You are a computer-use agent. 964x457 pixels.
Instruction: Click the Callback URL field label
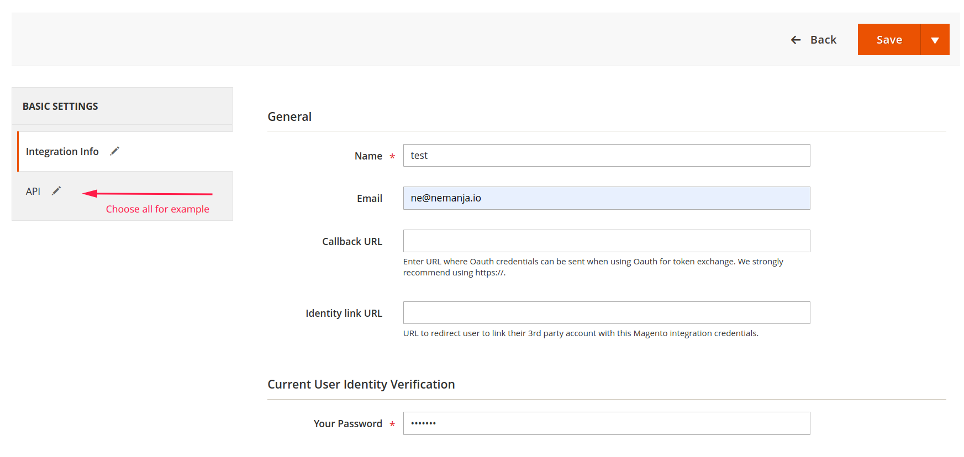(352, 241)
